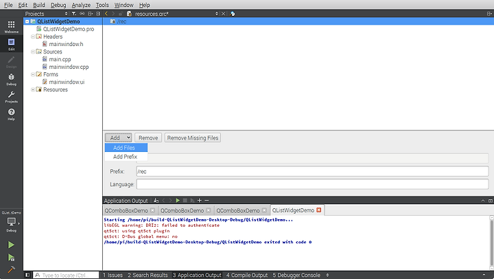Close the QListWidgetDemo output tab
Viewport: 494px width, 279px height.
coord(319,210)
